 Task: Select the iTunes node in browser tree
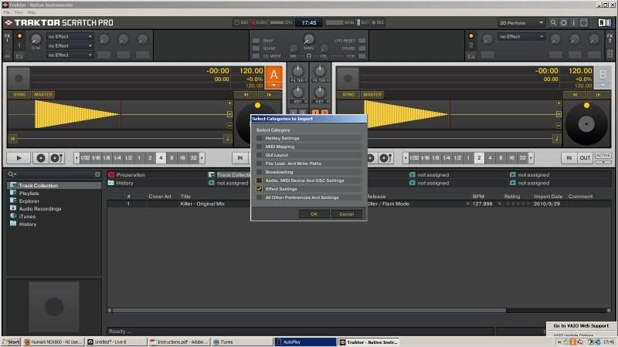[x=27, y=216]
